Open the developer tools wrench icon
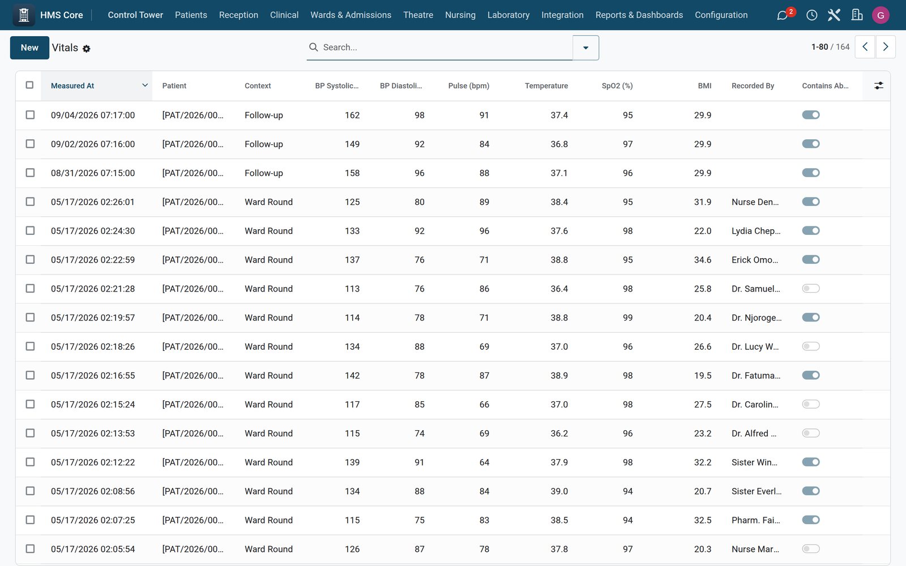This screenshot has height=566, width=906. pyautogui.click(x=834, y=15)
